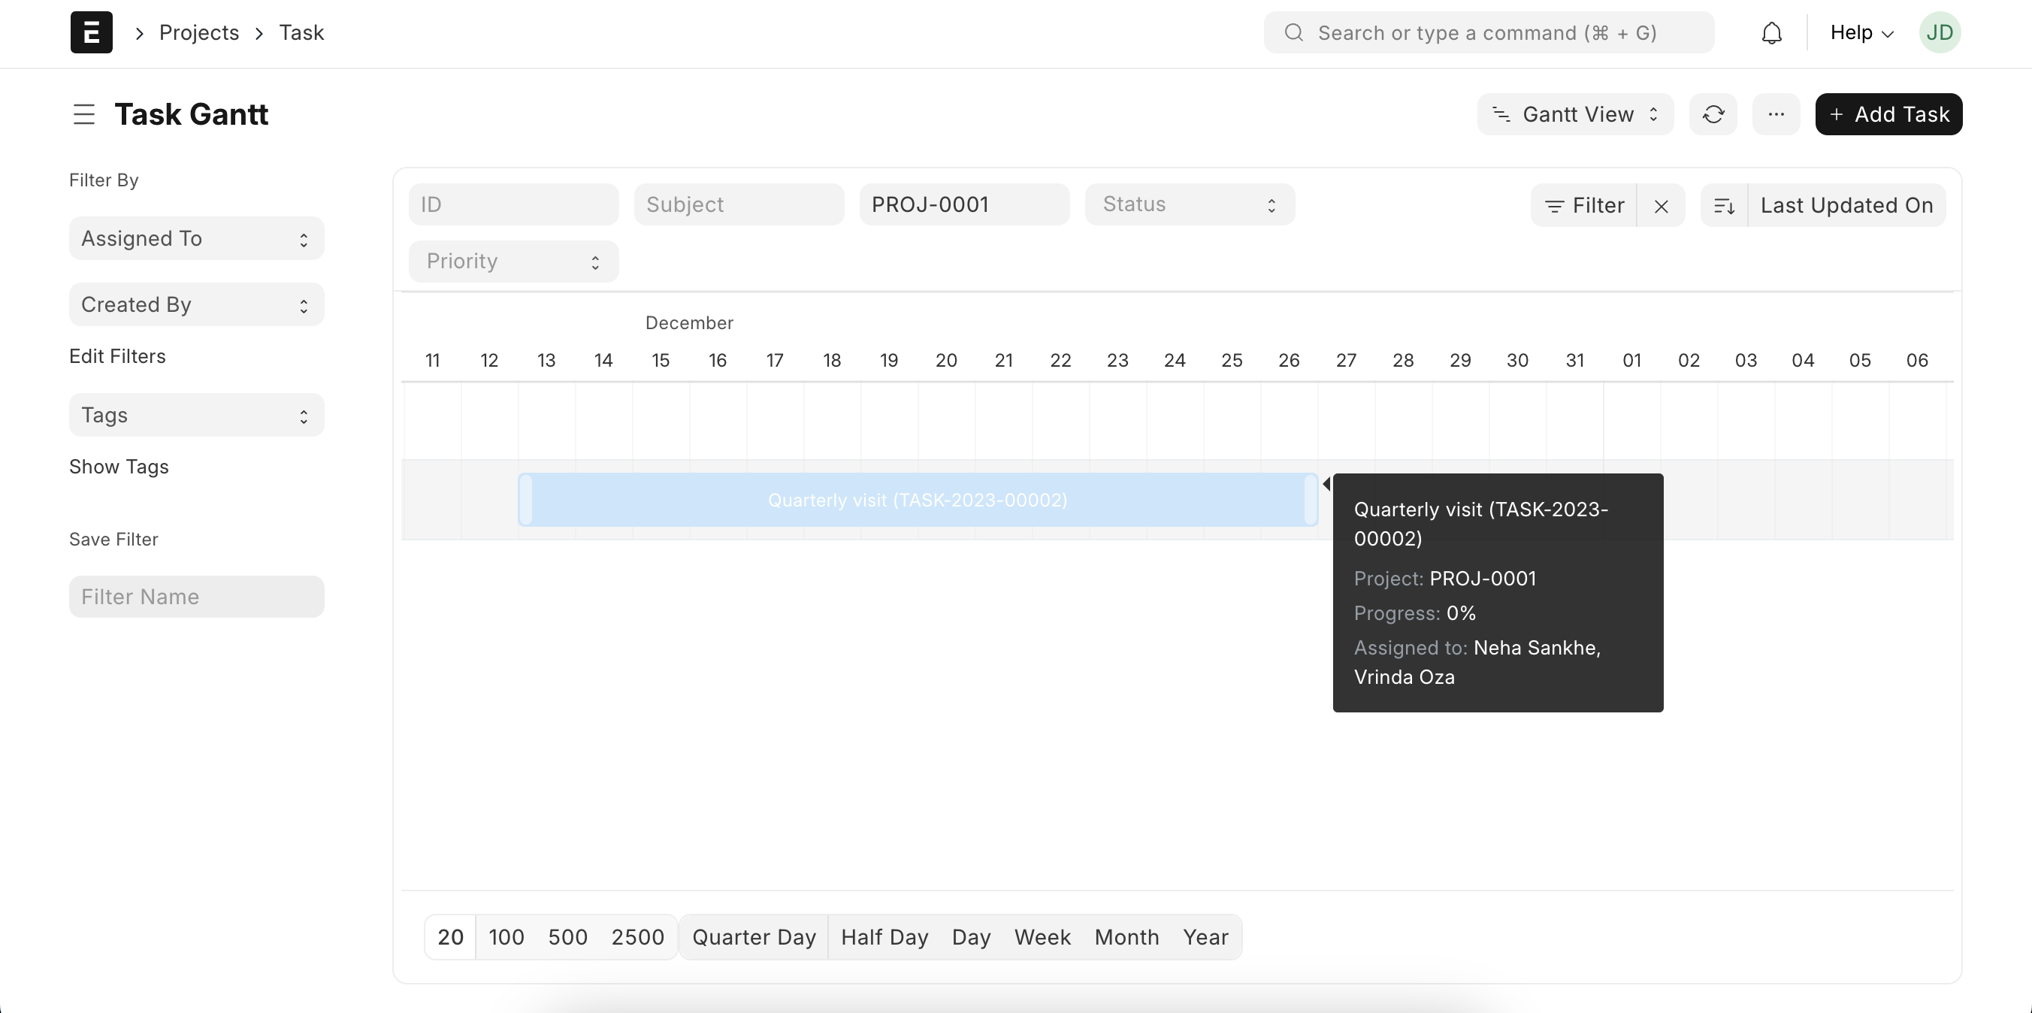This screenshot has width=2032, height=1013.
Task: Switch Gantt to Year view
Action: pos(1205,937)
